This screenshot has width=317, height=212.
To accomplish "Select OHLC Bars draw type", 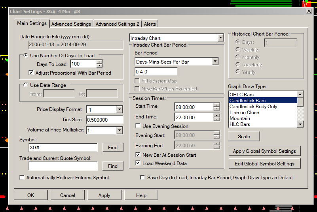I will pyautogui.click(x=263, y=95).
